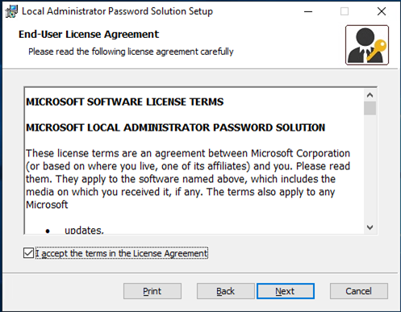Click inside the license text paragraph
This screenshot has height=312, width=401.
pyautogui.click(x=188, y=179)
